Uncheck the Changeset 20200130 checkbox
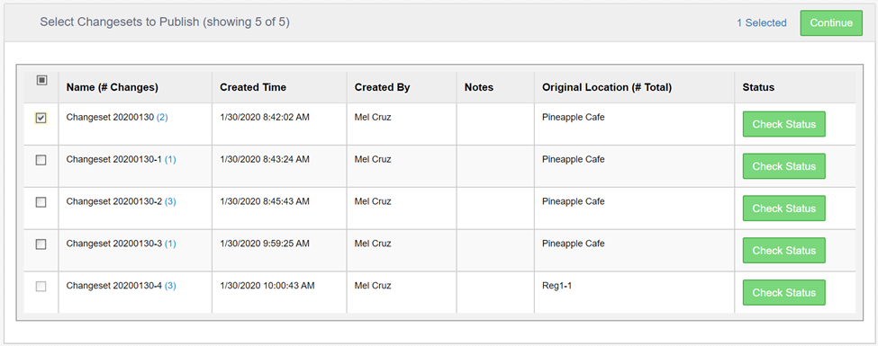 [x=41, y=118]
